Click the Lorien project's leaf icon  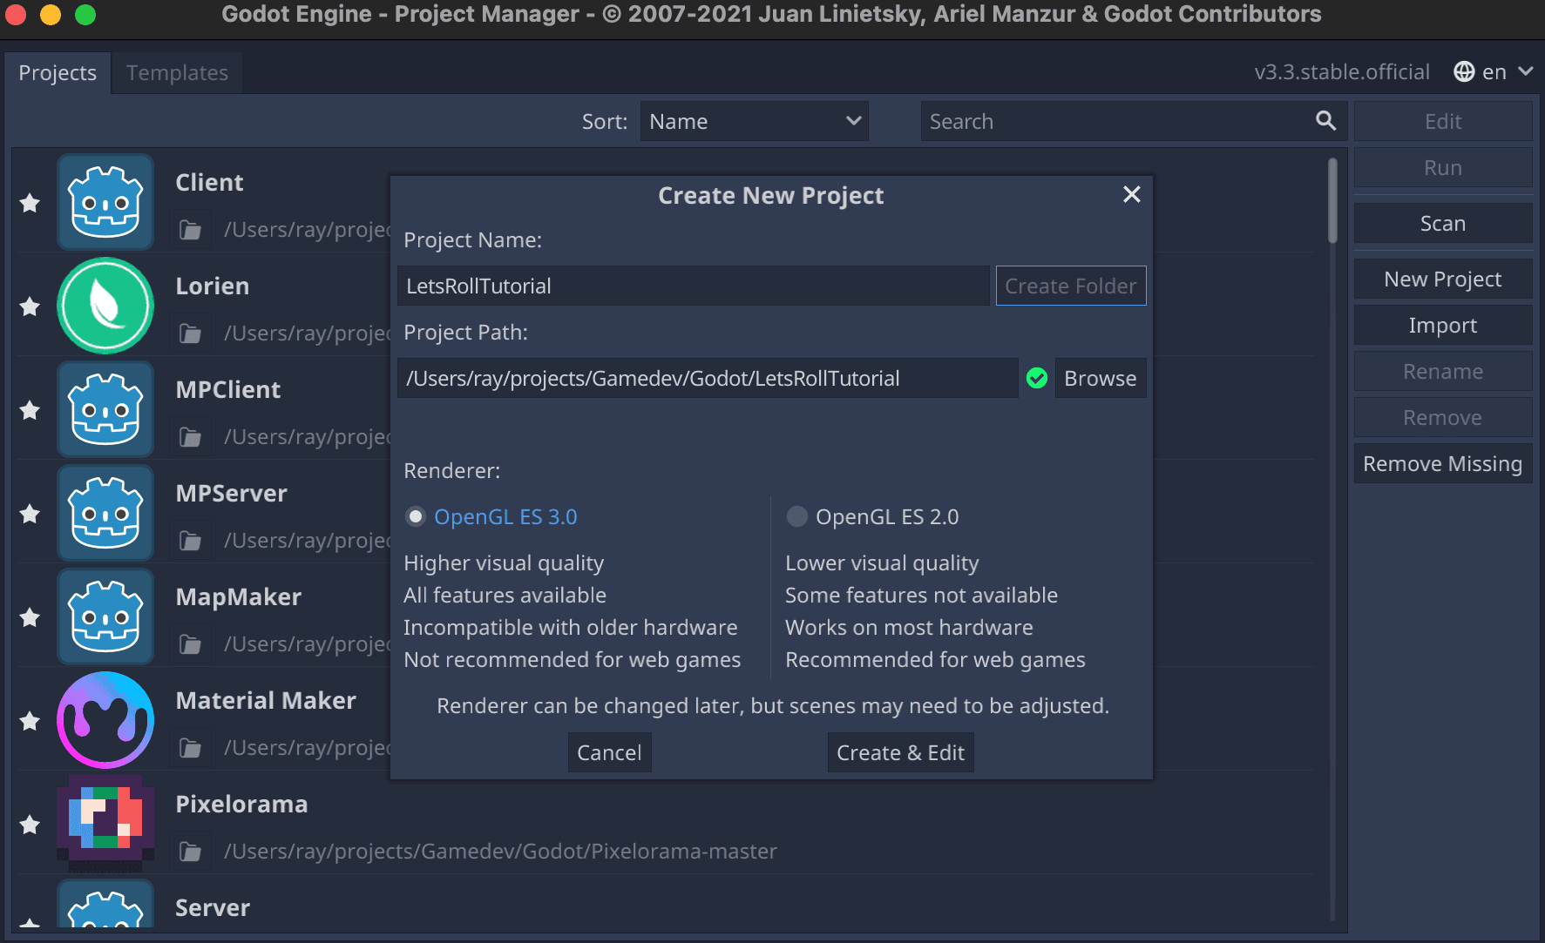tap(105, 306)
